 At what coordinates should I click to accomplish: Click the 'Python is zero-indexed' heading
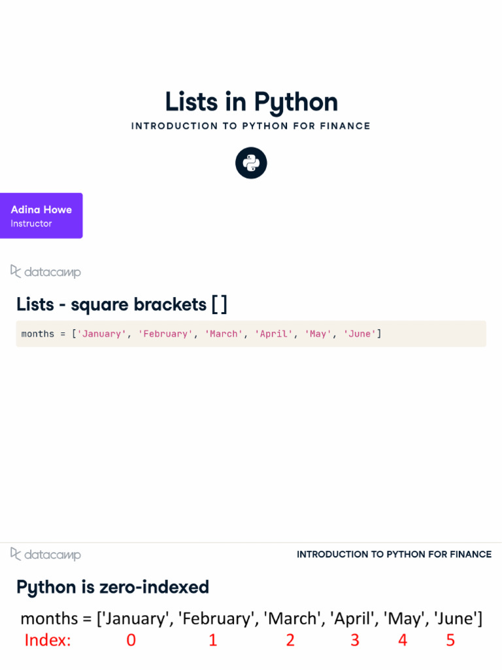click(x=112, y=587)
